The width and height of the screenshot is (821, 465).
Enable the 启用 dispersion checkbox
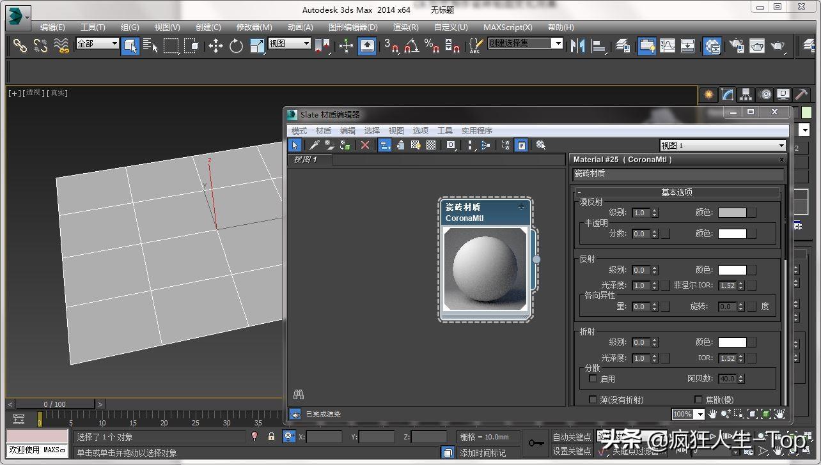(x=593, y=379)
